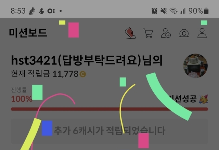Tap the muted sound status icon

[164, 11]
